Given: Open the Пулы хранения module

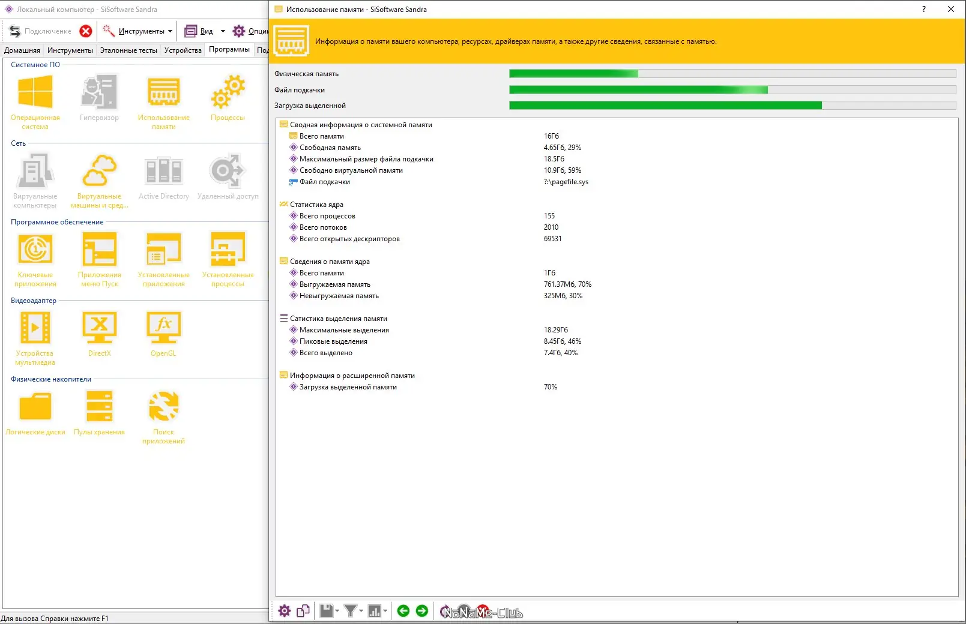Looking at the screenshot, I should pos(99,412).
